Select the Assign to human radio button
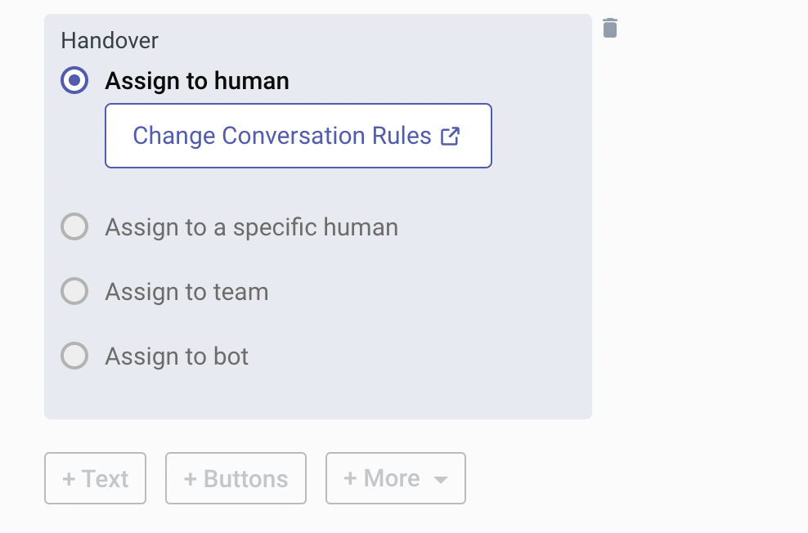 74,80
